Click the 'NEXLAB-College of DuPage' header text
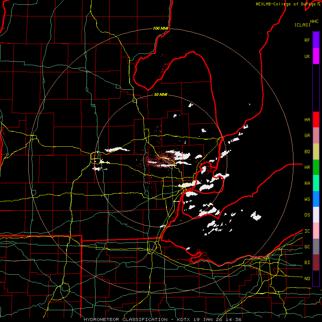 click(286, 4)
